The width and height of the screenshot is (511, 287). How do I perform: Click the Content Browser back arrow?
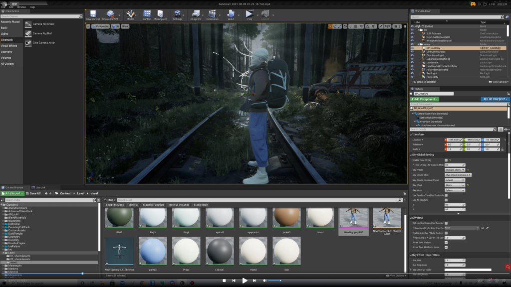coord(46,193)
